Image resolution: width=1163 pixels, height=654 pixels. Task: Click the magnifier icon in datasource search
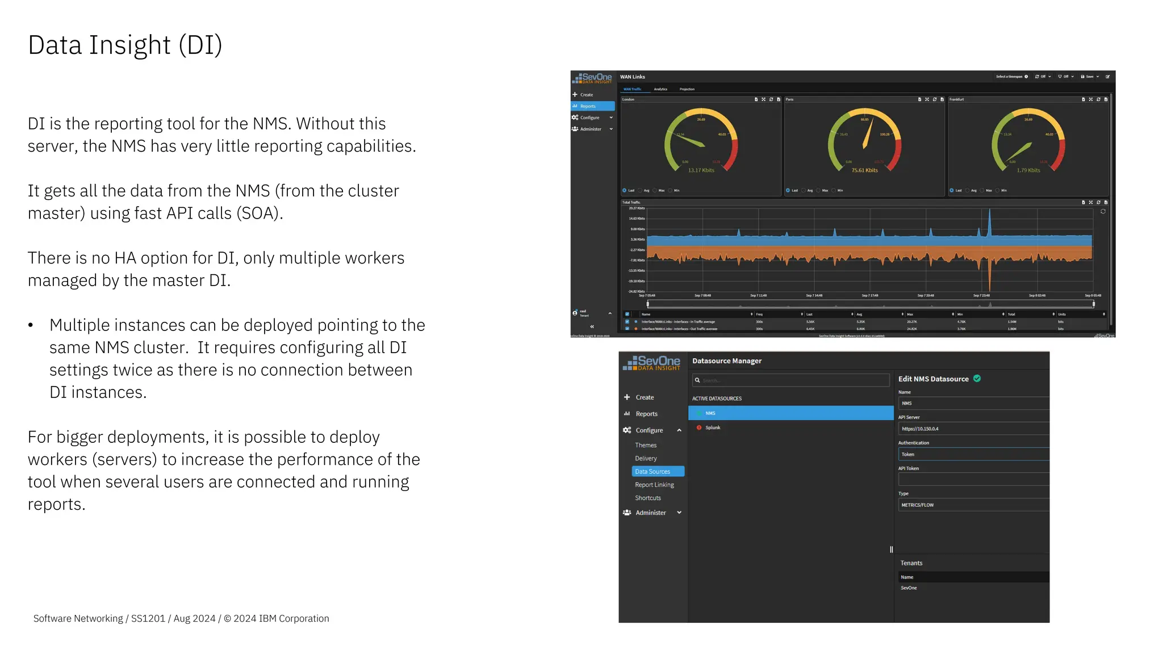[697, 380]
